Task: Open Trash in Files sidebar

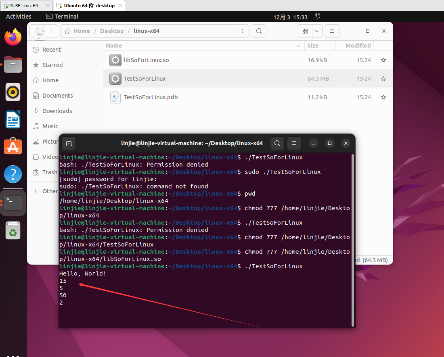Action: coord(45,172)
